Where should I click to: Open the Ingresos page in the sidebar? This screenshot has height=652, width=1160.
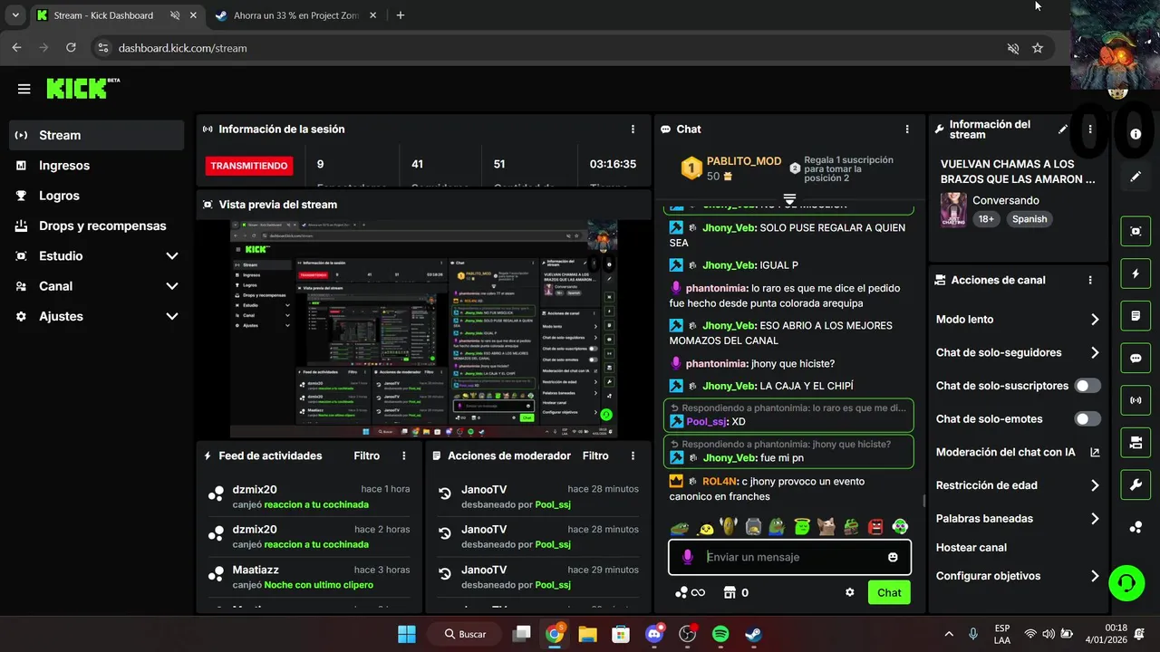pos(96,166)
